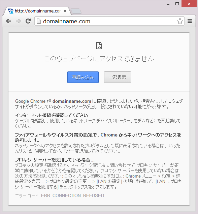Close the domainname.com tab
198x214 pixels.
coord(65,11)
